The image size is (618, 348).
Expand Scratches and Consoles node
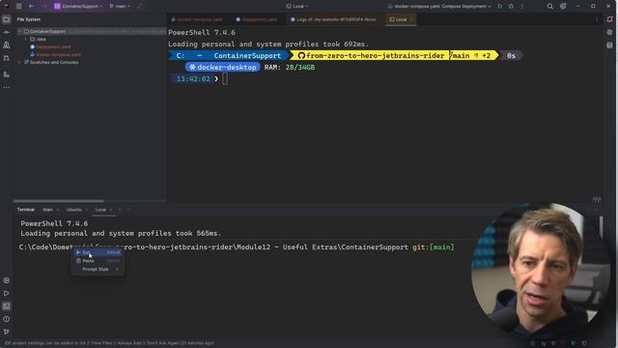19,62
